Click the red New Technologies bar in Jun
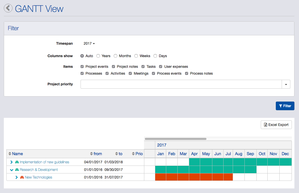 coord(218,177)
